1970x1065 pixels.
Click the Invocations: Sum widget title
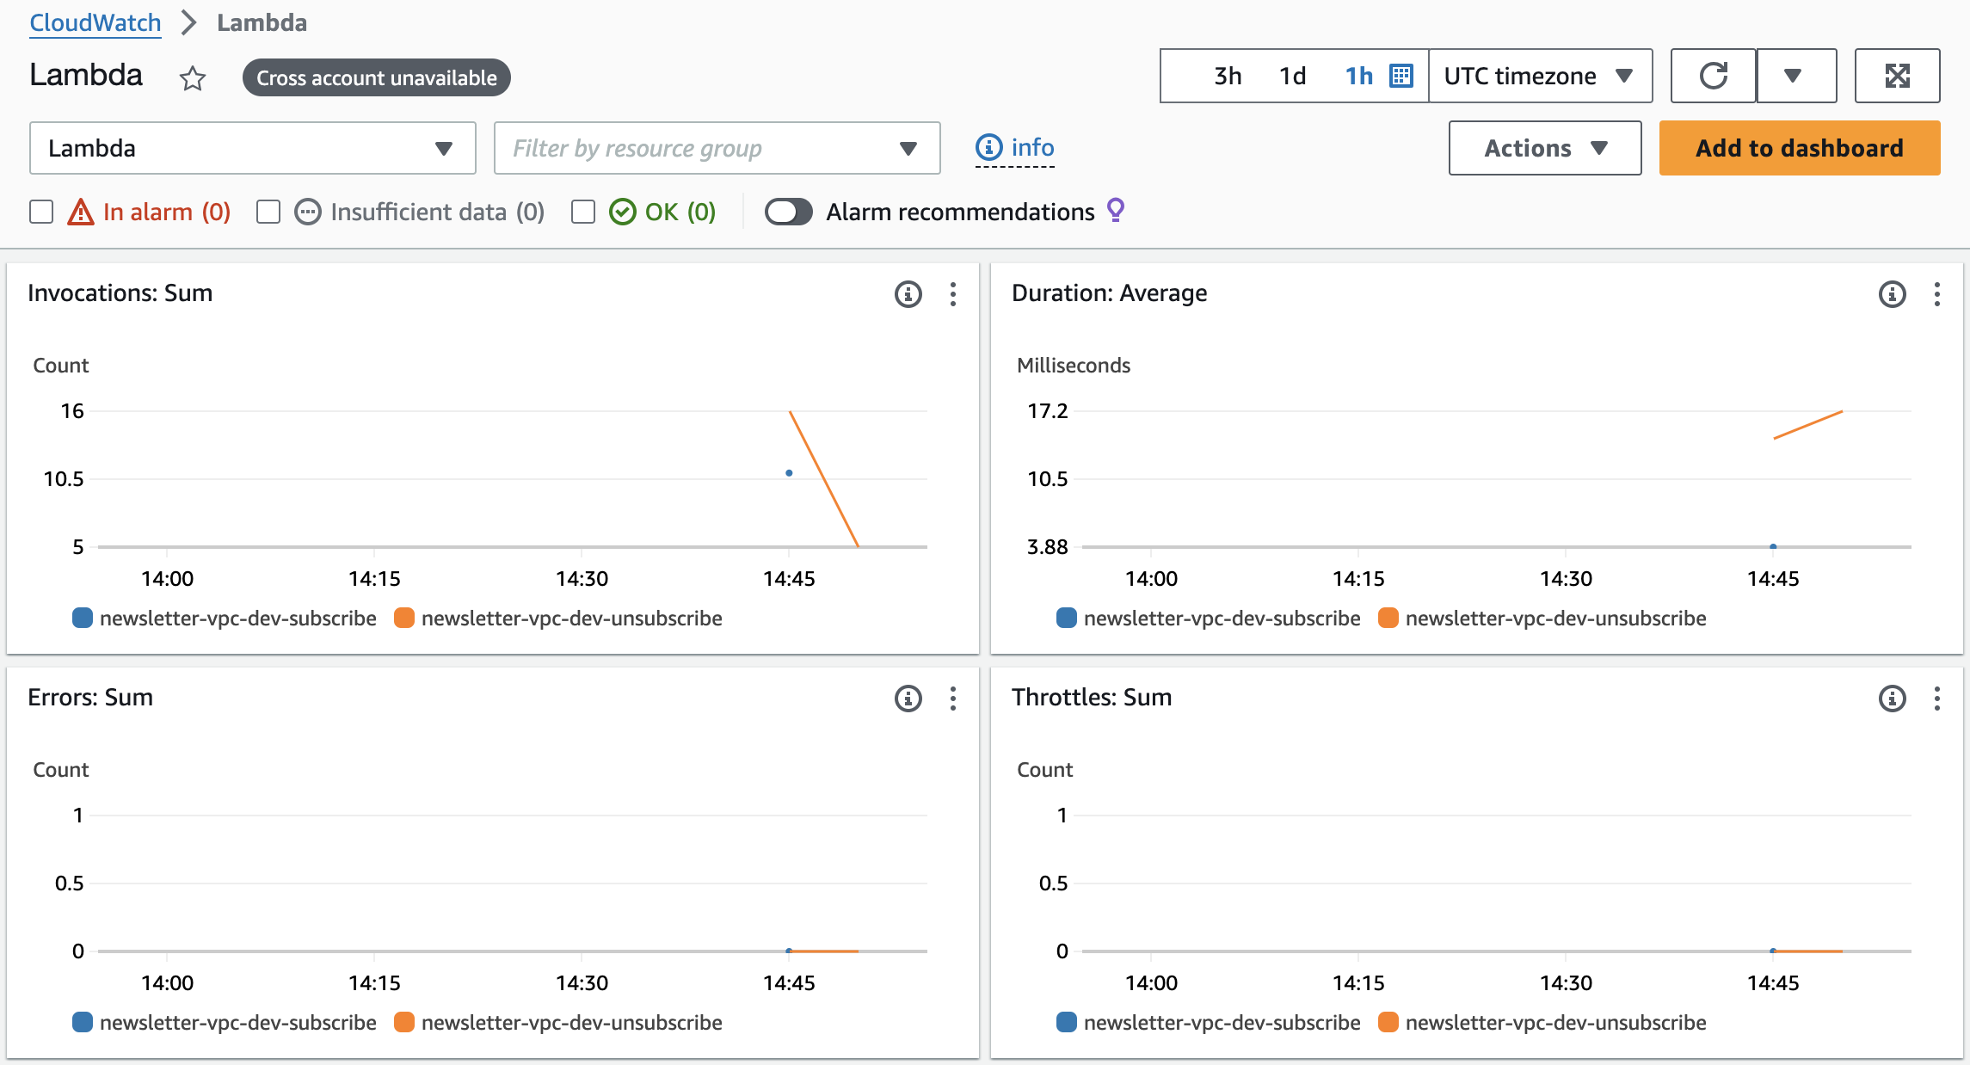(120, 293)
